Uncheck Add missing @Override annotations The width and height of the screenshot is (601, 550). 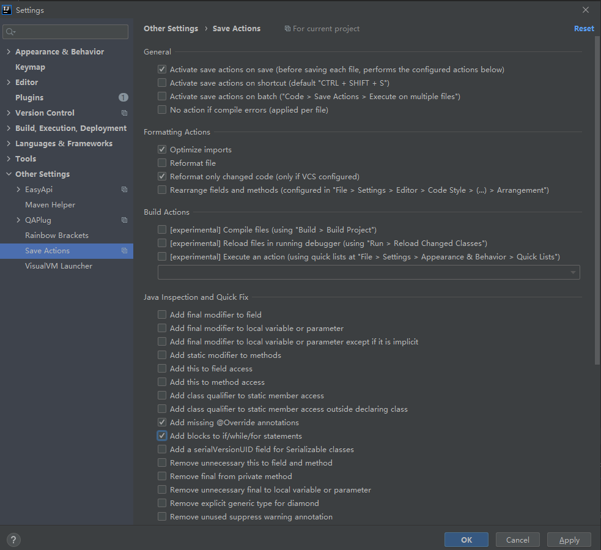(162, 422)
